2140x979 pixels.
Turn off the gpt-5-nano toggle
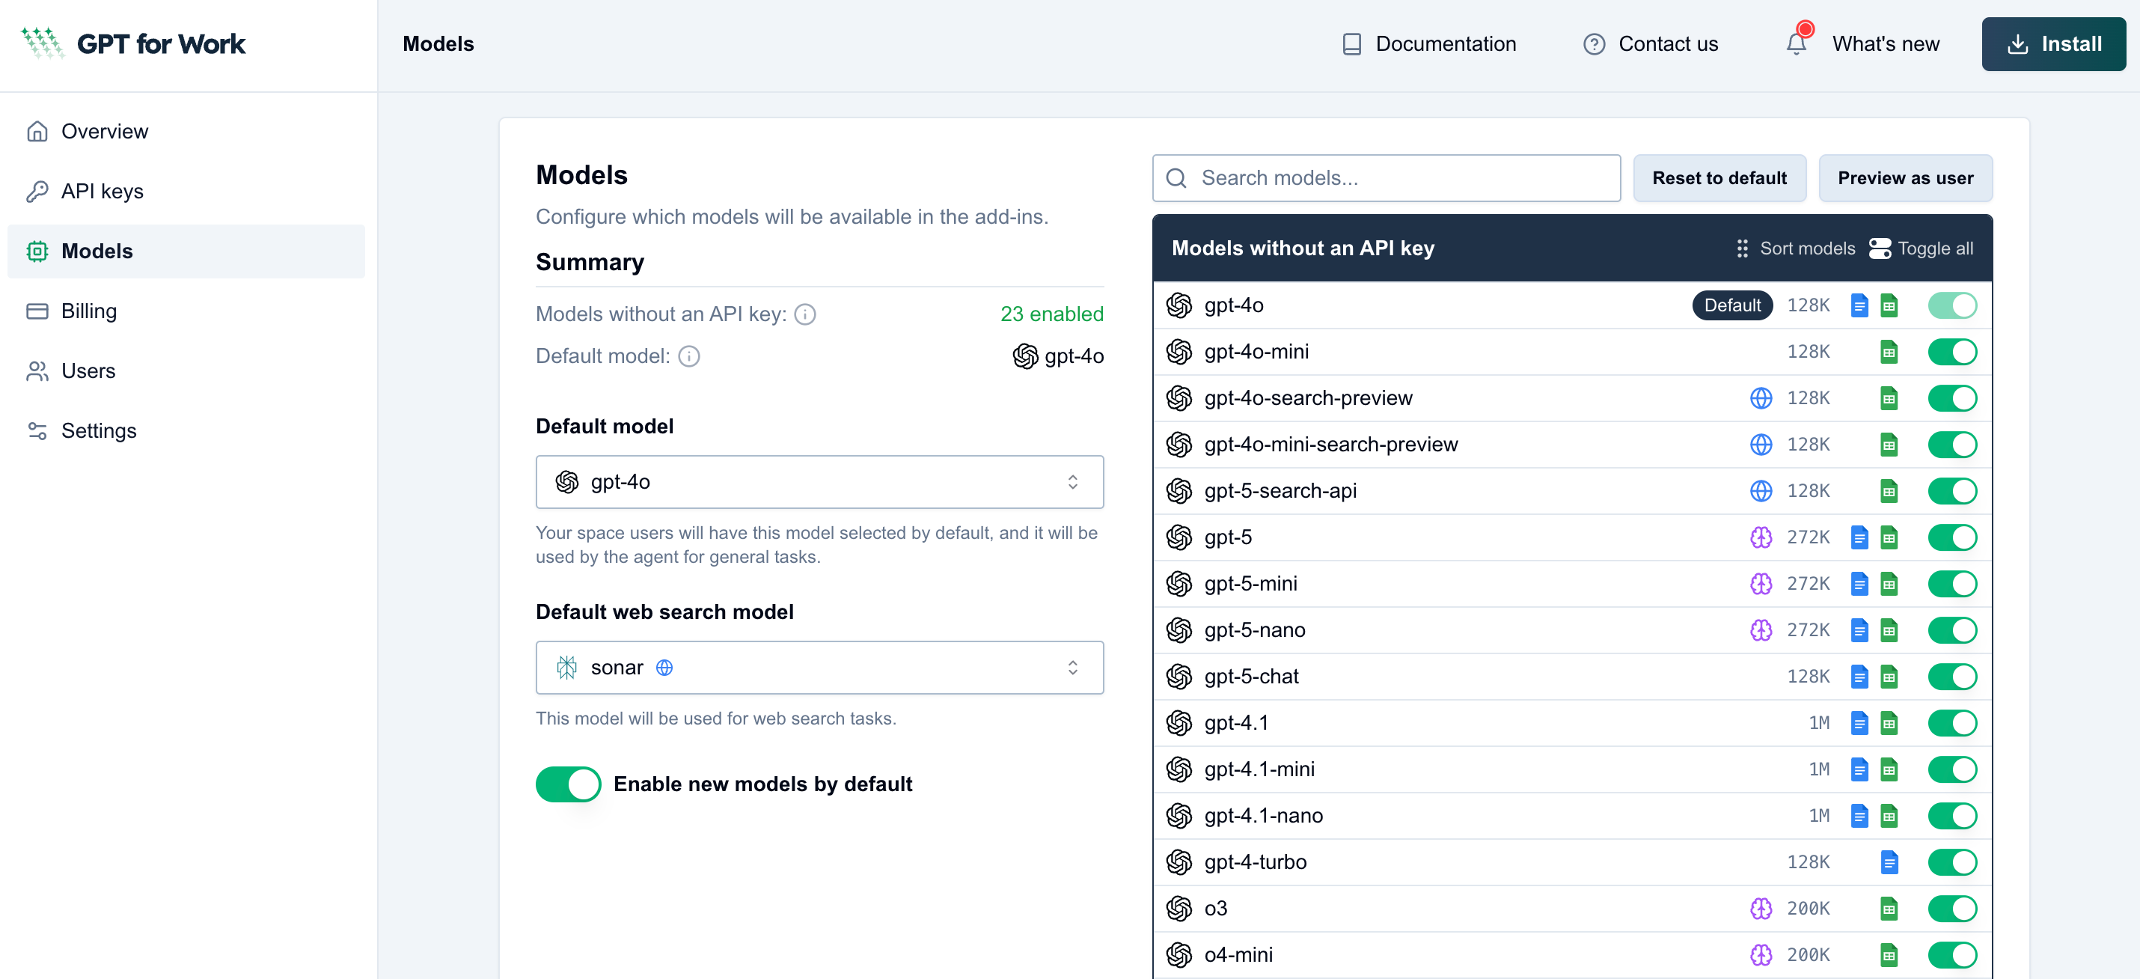click(x=1951, y=630)
